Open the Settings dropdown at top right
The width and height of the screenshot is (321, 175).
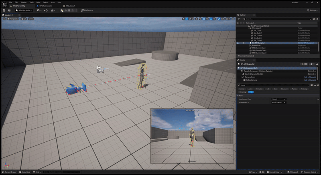click(312, 10)
